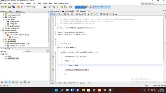This screenshot has width=166, height=93.
Task: Open the Refactor menu
Action: pyautogui.click(x=29, y=3)
